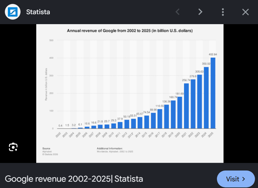Click the 2025 bar in the chart
This screenshot has width=258, height=188.
click(x=213, y=93)
